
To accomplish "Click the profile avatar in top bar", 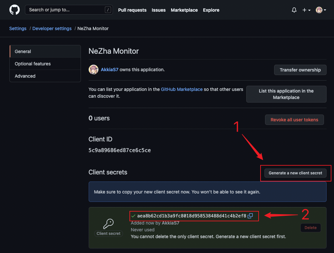I will tap(318, 10).
